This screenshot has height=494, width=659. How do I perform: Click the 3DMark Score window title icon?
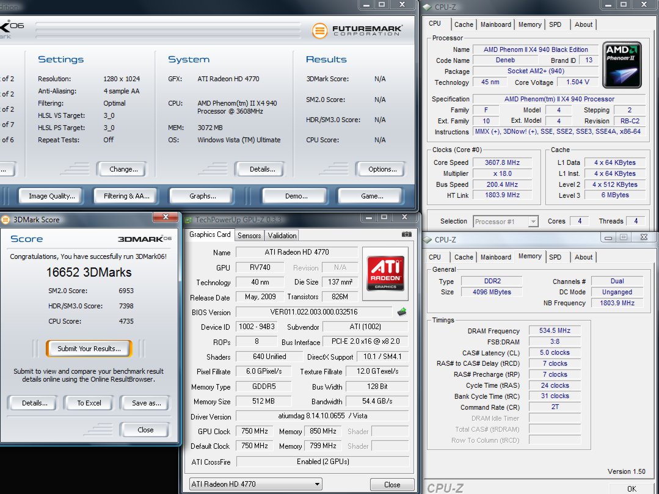pos(5,220)
